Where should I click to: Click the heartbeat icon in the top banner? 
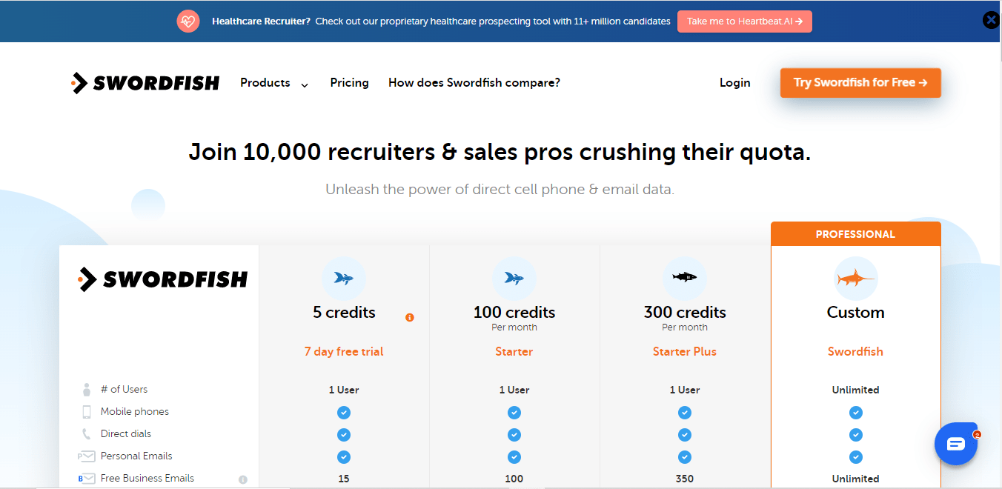click(188, 21)
